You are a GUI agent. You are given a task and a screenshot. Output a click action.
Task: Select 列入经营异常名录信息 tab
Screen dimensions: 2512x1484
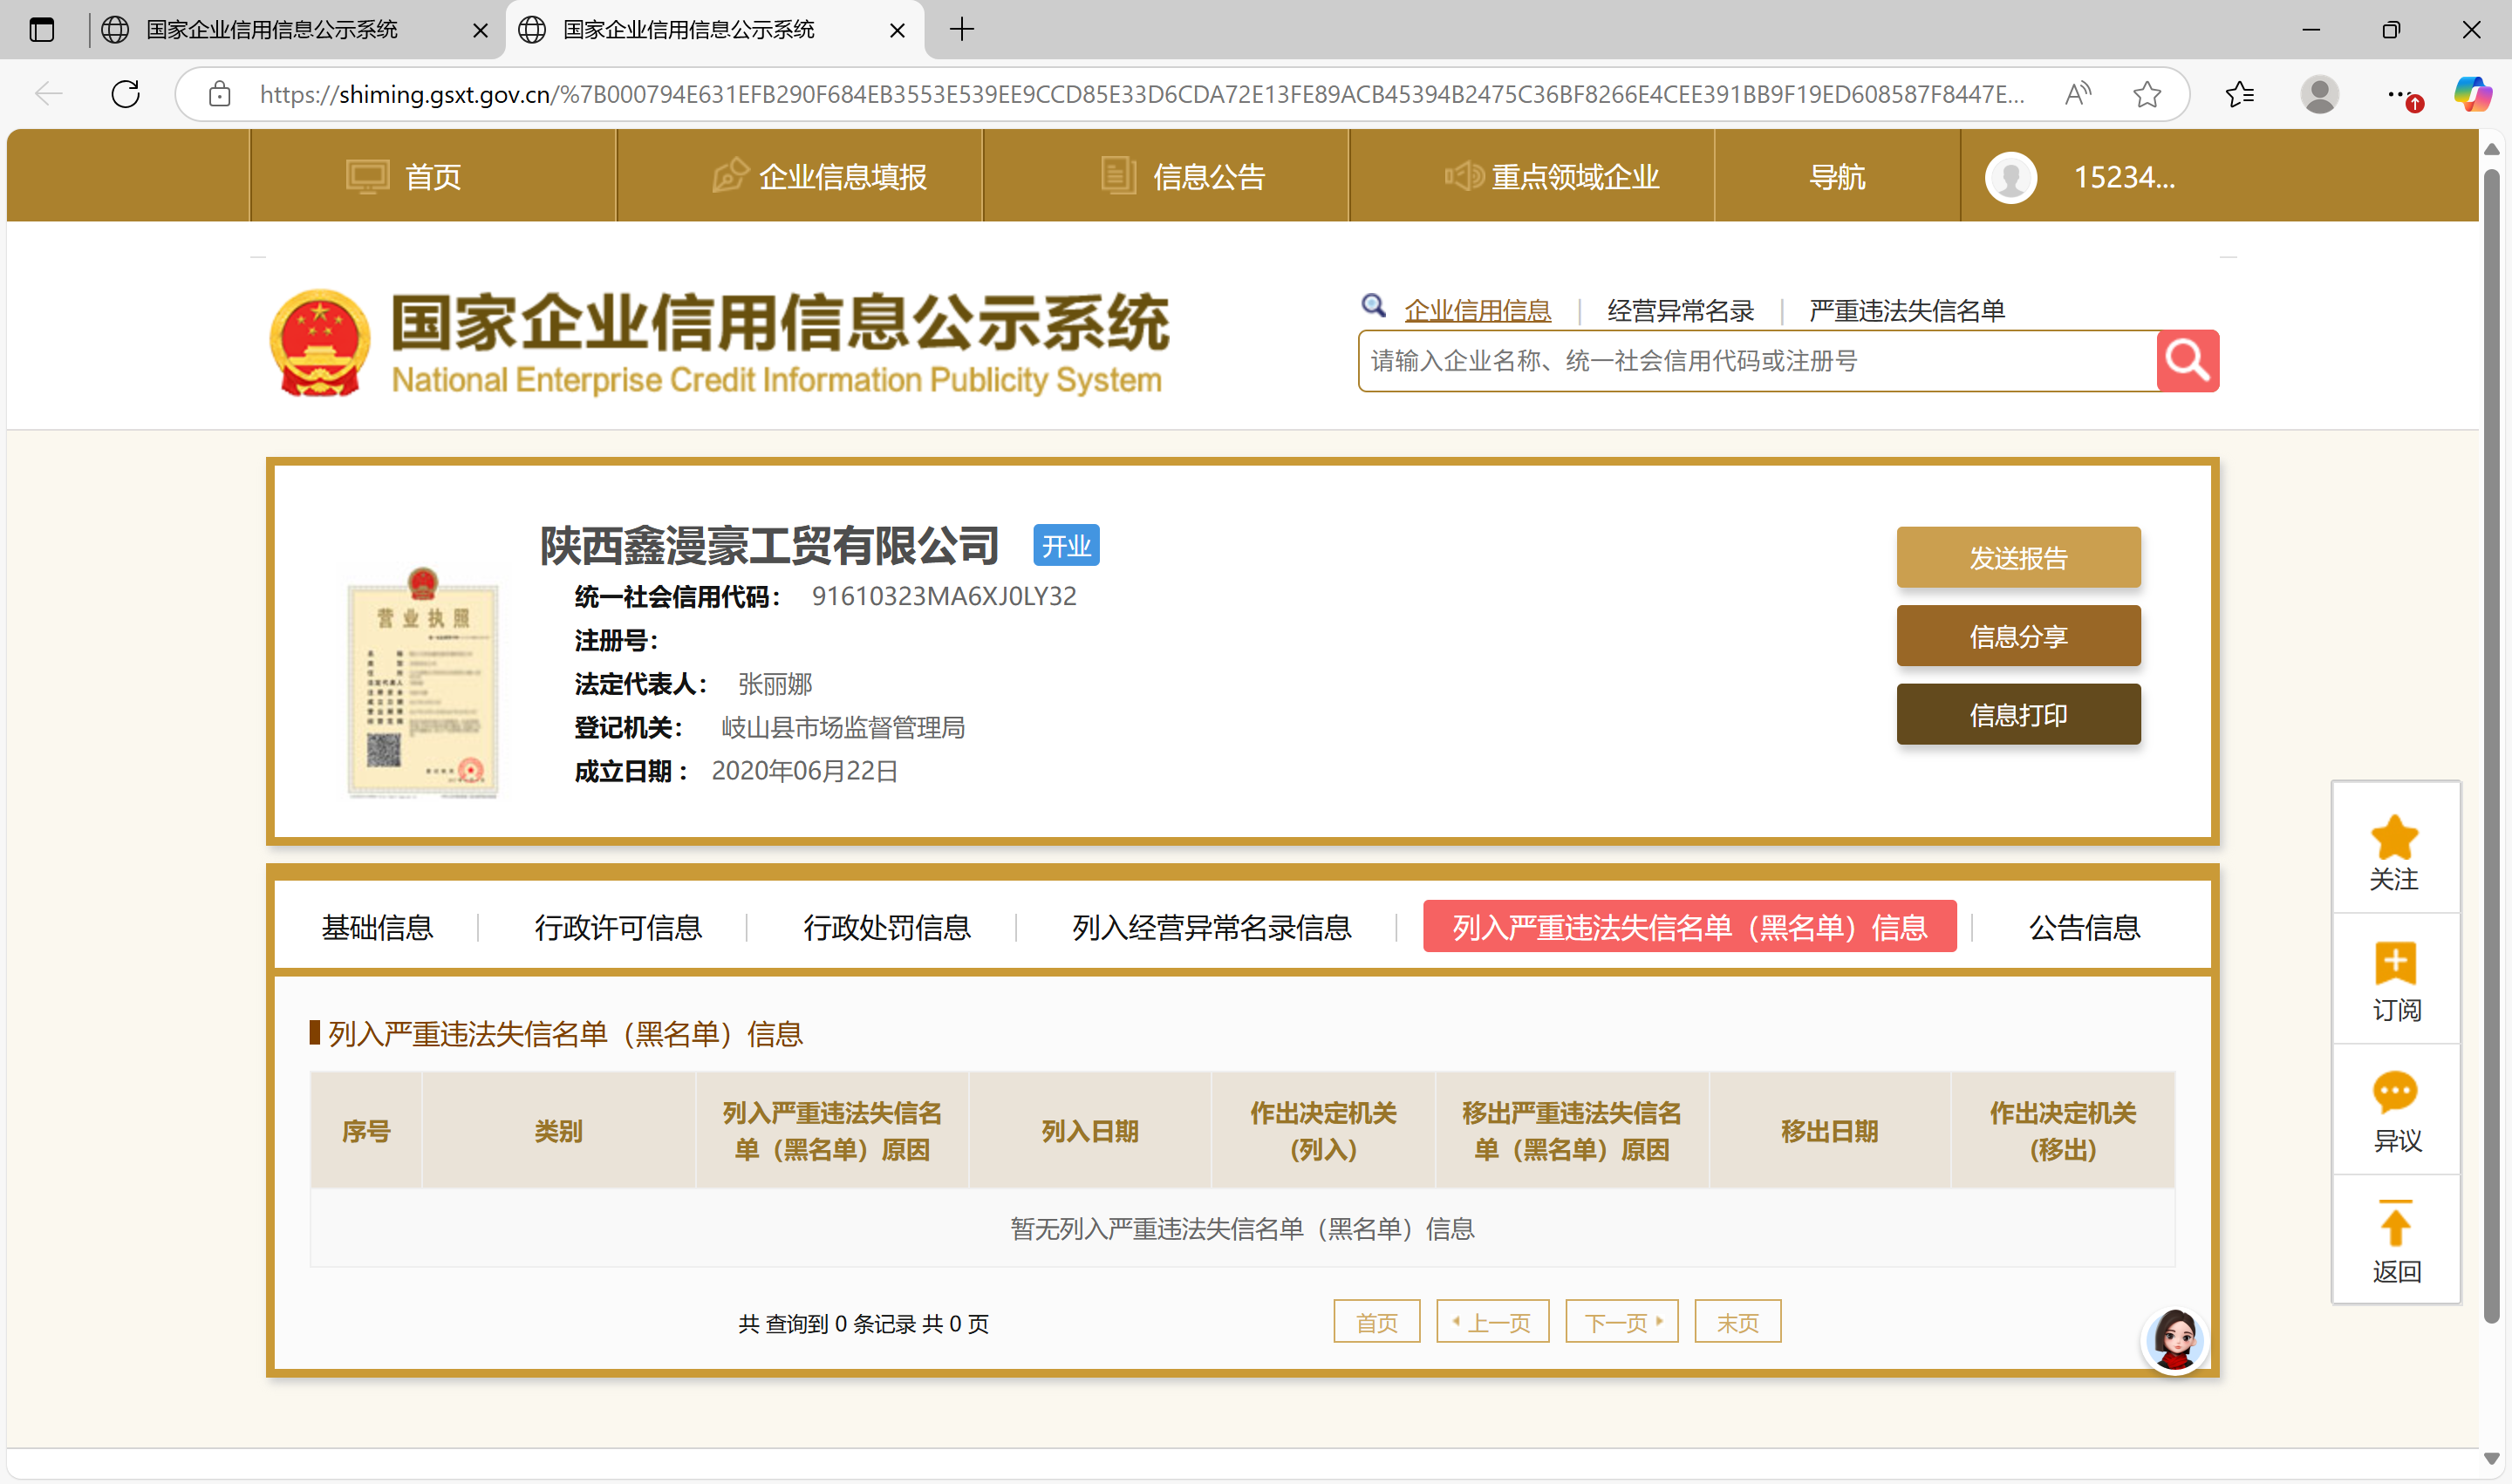click(x=1212, y=927)
